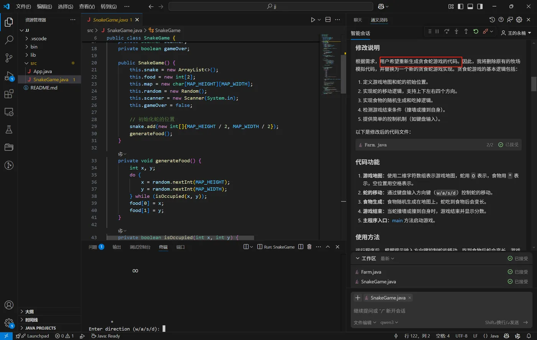537x340 pixels.
Task: Pause the debug session
Action: pos(437,31)
